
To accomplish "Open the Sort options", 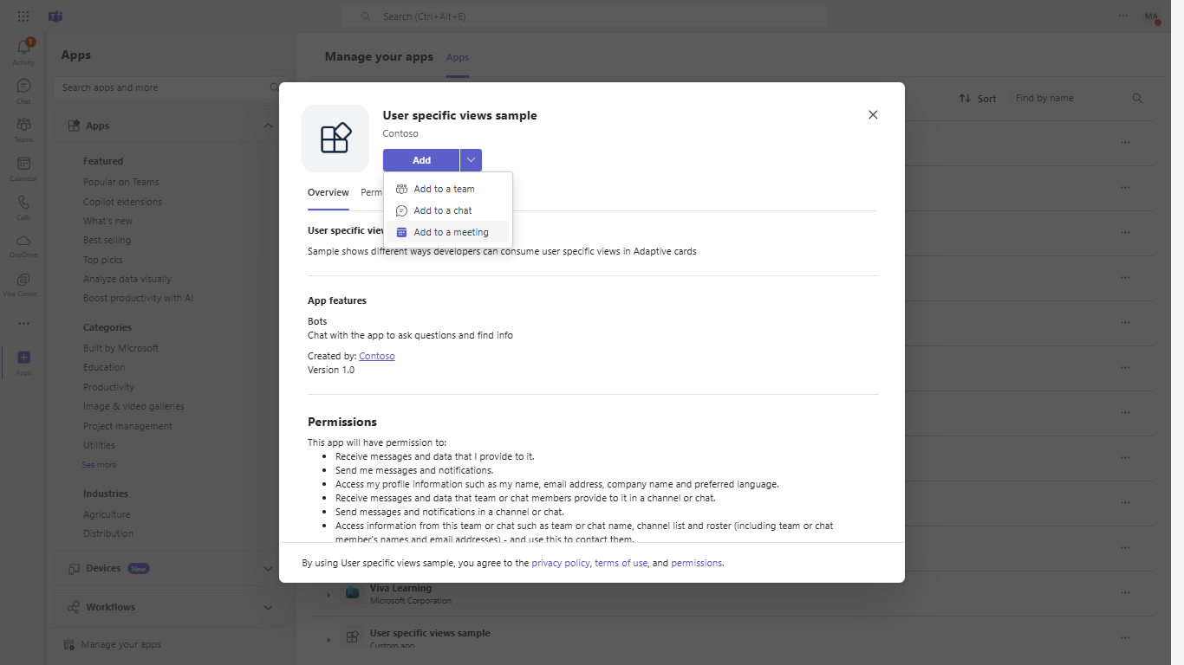I will (x=977, y=98).
